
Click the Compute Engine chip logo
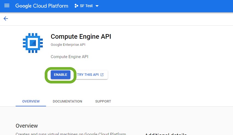pyautogui.click(x=33, y=43)
